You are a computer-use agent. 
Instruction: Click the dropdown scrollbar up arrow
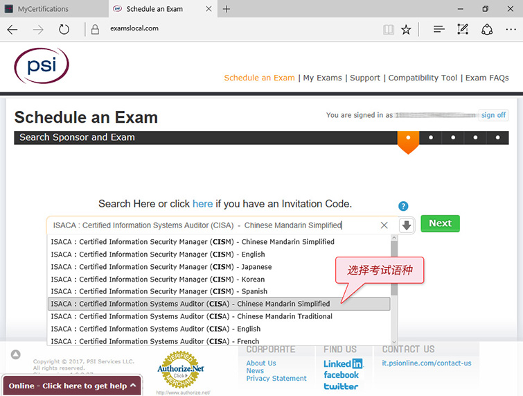point(394,238)
